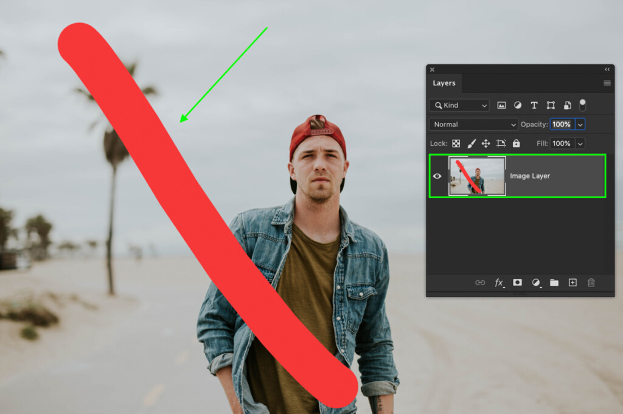Create a new layer
Screen dimensions: 623x414
tap(573, 282)
